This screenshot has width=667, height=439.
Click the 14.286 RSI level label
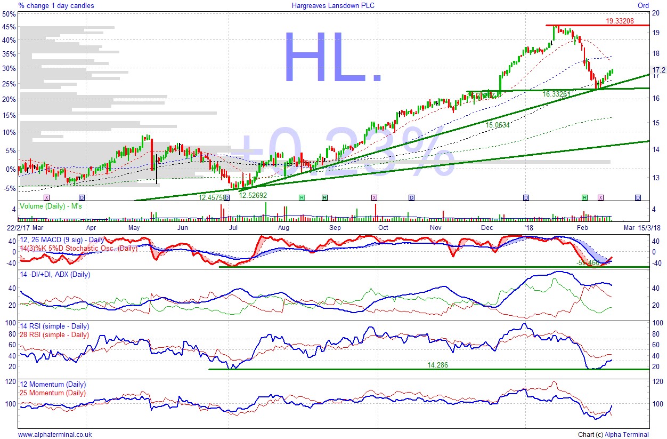pos(437,365)
